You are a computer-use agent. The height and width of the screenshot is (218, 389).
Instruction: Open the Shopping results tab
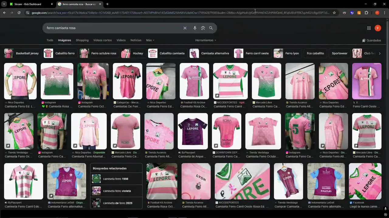tap(82, 40)
